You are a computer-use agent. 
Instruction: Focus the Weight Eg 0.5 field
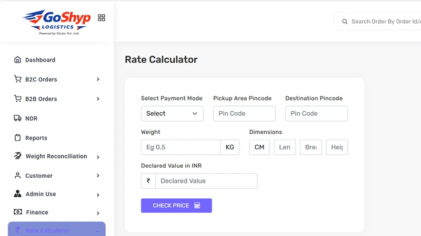[181, 147]
